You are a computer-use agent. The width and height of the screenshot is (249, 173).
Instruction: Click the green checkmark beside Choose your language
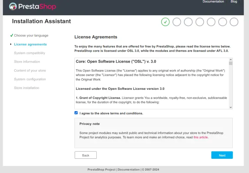click(12, 35)
